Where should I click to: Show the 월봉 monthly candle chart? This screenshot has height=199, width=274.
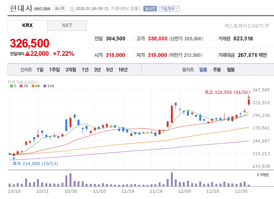[x=231, y=70]
